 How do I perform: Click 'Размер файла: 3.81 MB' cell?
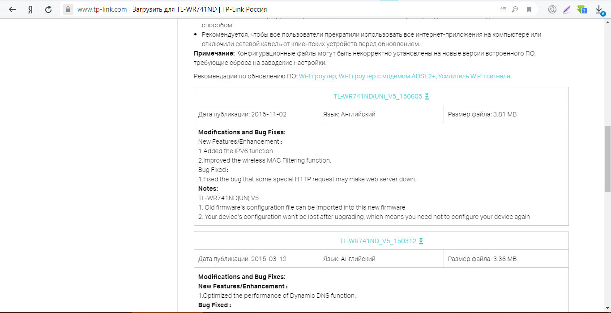pos(506,114)
